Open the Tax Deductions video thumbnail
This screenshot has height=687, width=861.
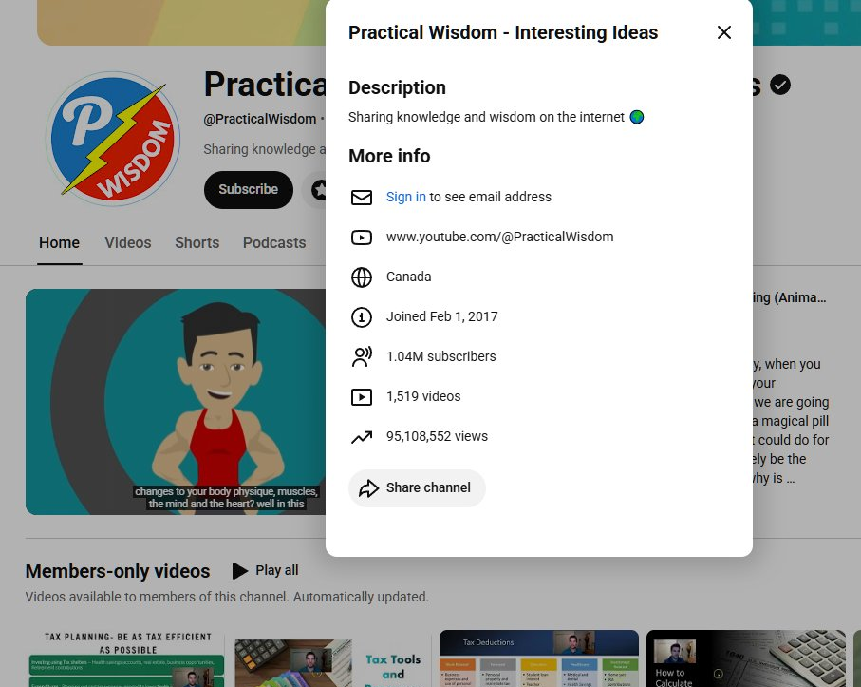point(539,658)
